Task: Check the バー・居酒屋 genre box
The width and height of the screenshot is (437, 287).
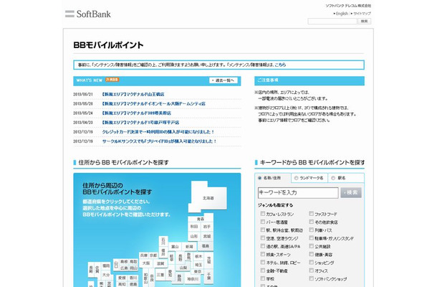Action: (262, 222)
